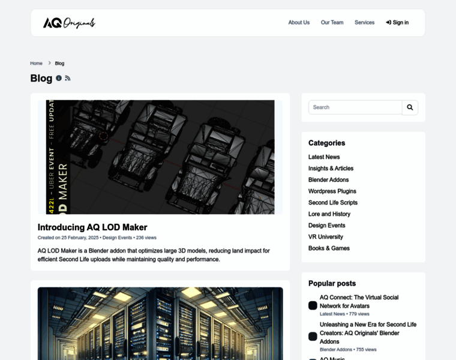Viewport: 456px width, 360px height.
Task: Click Latest News tag with 779 views
Action: 332,314
